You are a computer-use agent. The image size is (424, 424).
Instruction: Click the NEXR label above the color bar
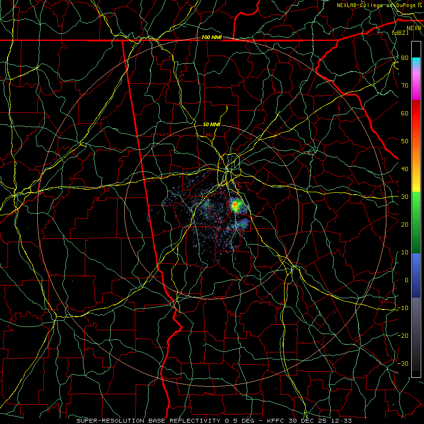pyautogui.click(x=414, y=28)
